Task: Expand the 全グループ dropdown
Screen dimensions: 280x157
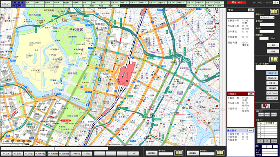Action: 267,18
